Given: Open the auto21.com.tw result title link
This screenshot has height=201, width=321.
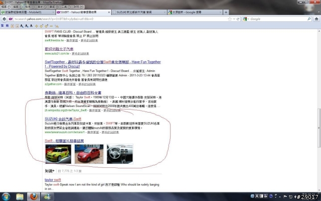Looking at the screenshot, I should coord(59,49).
